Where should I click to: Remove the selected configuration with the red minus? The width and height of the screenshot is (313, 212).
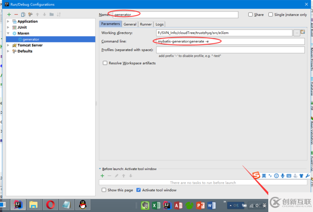tap(16, 14)
